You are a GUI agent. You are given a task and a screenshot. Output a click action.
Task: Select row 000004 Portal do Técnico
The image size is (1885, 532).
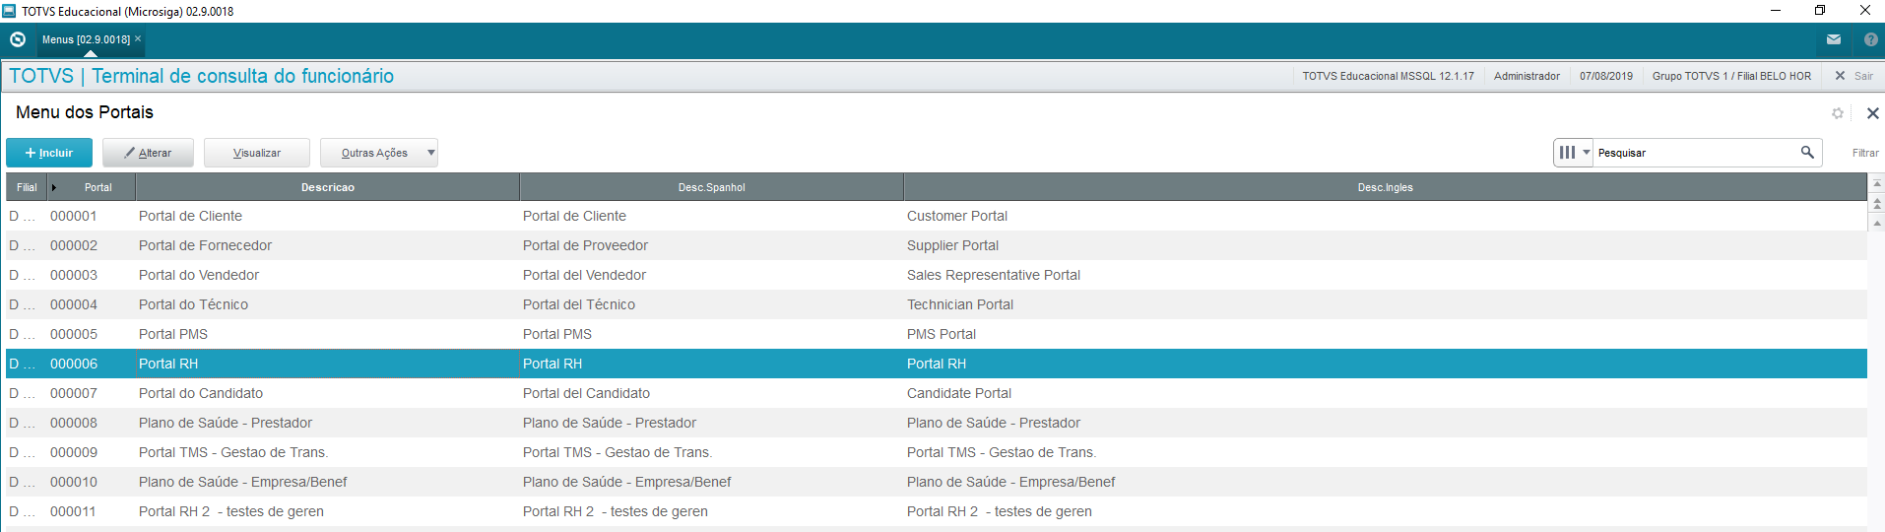[937, 304]
